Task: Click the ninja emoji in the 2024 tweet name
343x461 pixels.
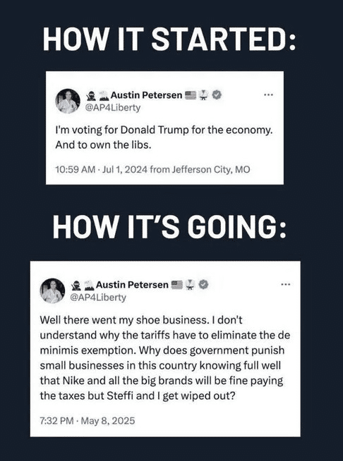Action: 90,95
